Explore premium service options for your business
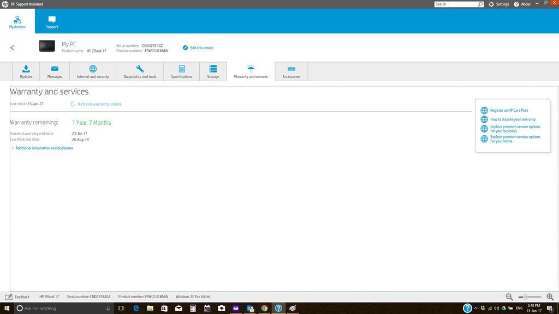559x314 pixels. [510, 129]
